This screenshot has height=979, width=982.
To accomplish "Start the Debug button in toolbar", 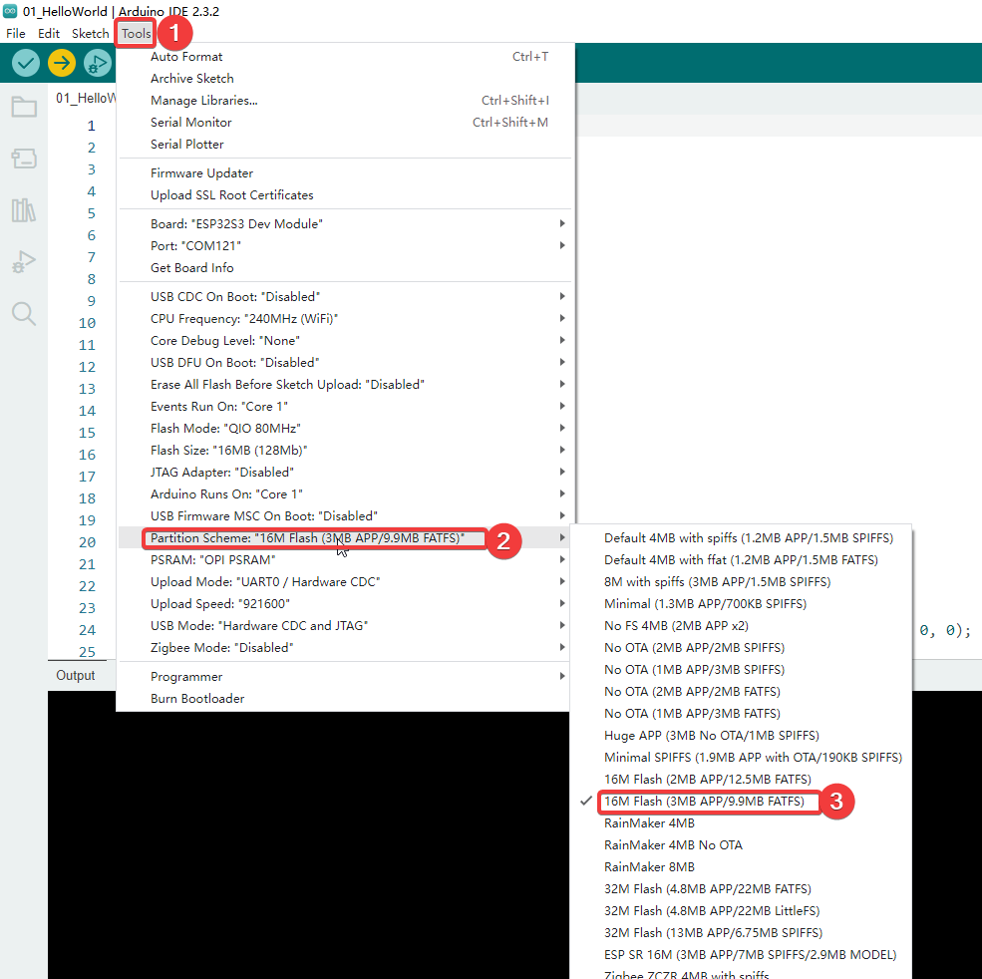I will tap(98, 63).
